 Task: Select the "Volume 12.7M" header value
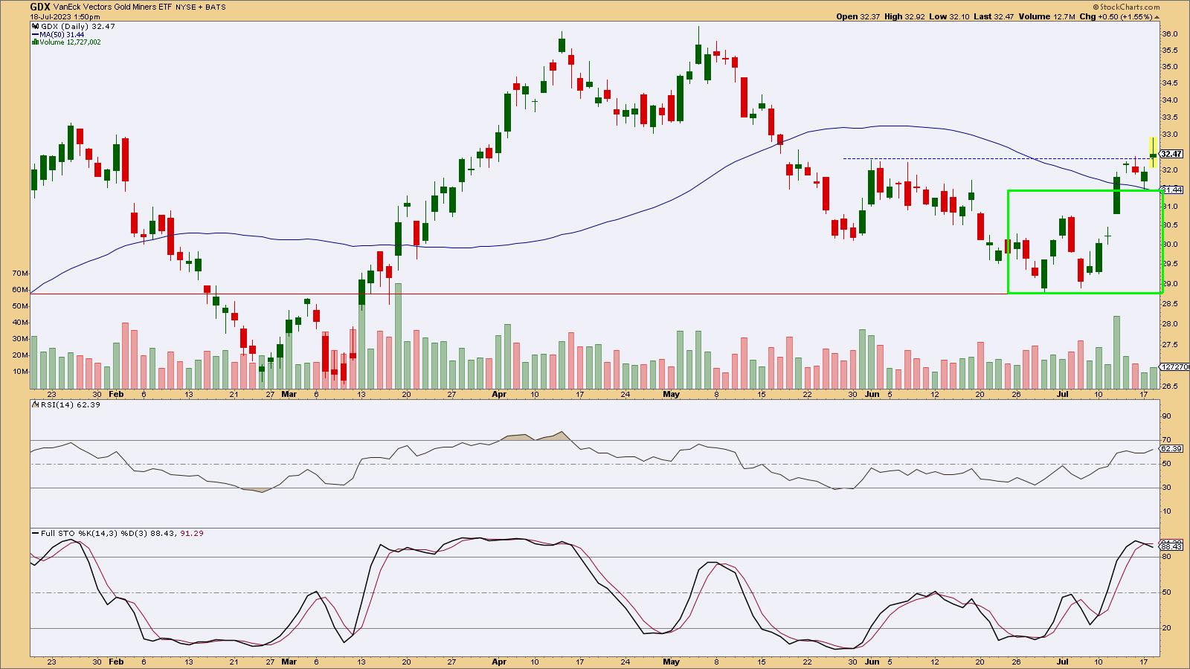point(1047,16)
